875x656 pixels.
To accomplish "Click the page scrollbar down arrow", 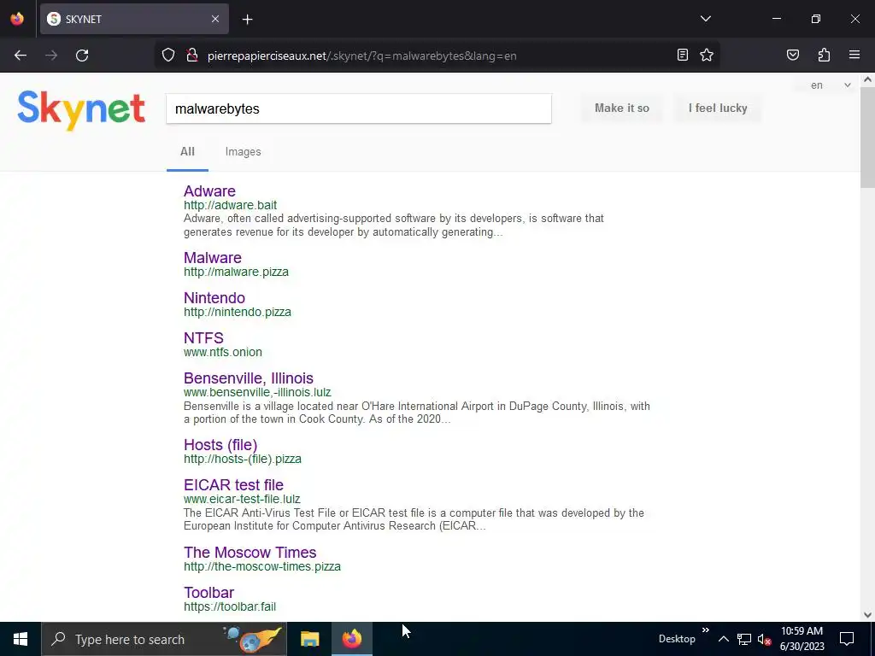I will (867, 615).
